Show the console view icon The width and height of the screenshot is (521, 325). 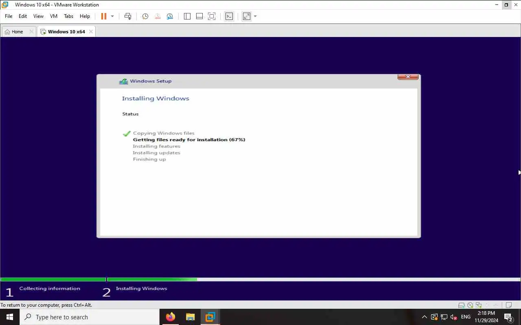[229, 16]
